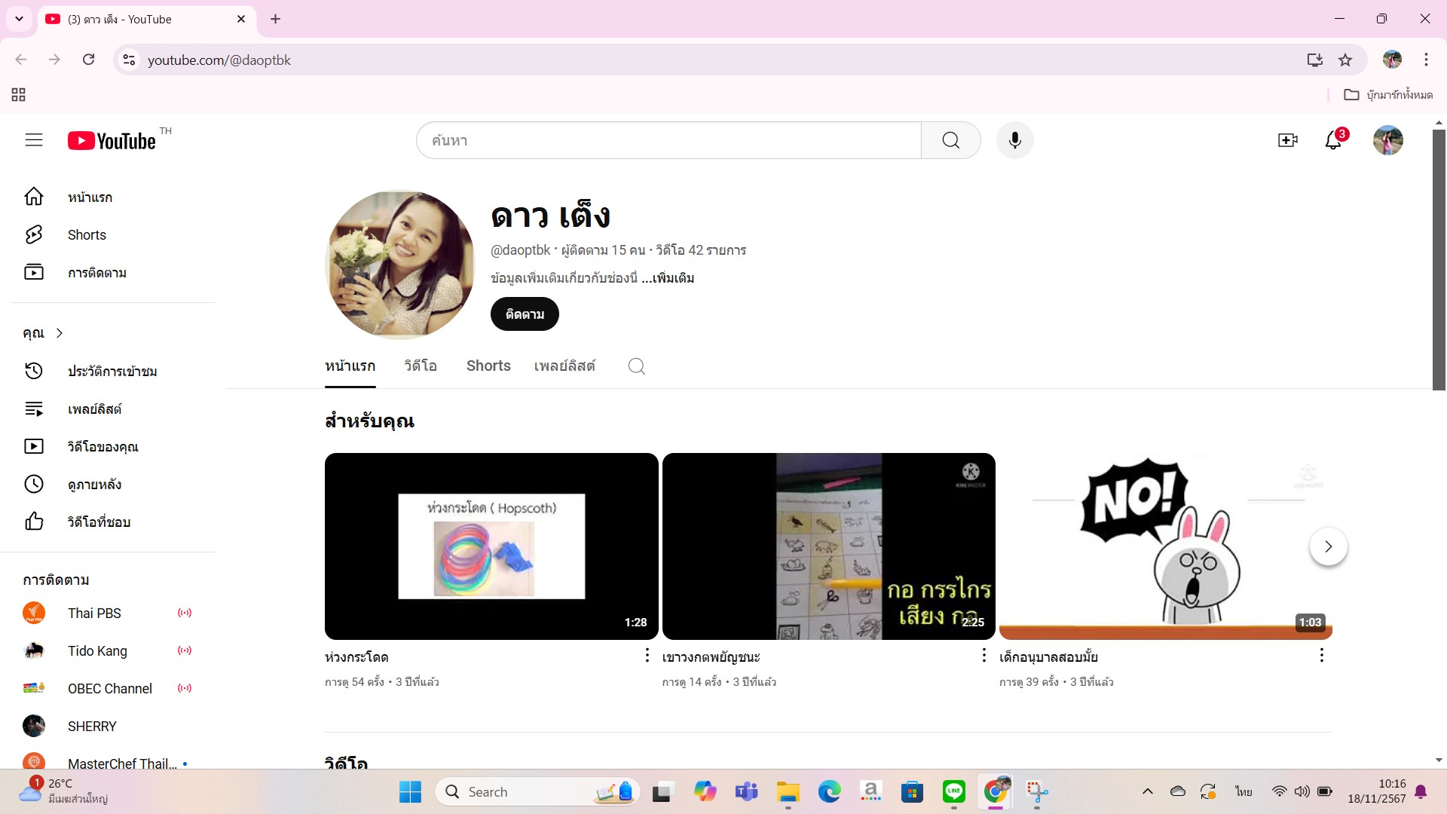1447x814 pixels.
Task: Click the create video camera icon
Action: [1287, 140]
